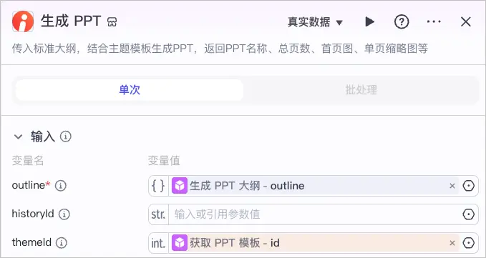This screenshot has height=258, width=486.
Task: Click the 获取 PPT 模板 - id tag
Action: pyautogui.click(x=314, y=243)
